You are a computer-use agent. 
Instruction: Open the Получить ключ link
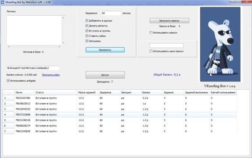50,75
